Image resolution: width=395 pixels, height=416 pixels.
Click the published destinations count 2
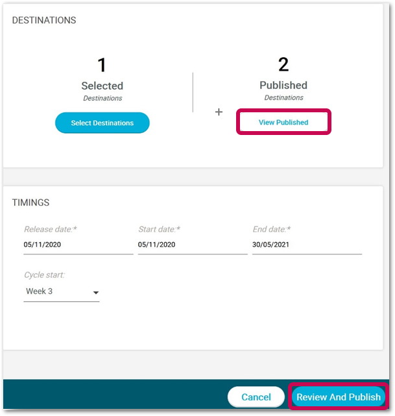click(283, 64)
